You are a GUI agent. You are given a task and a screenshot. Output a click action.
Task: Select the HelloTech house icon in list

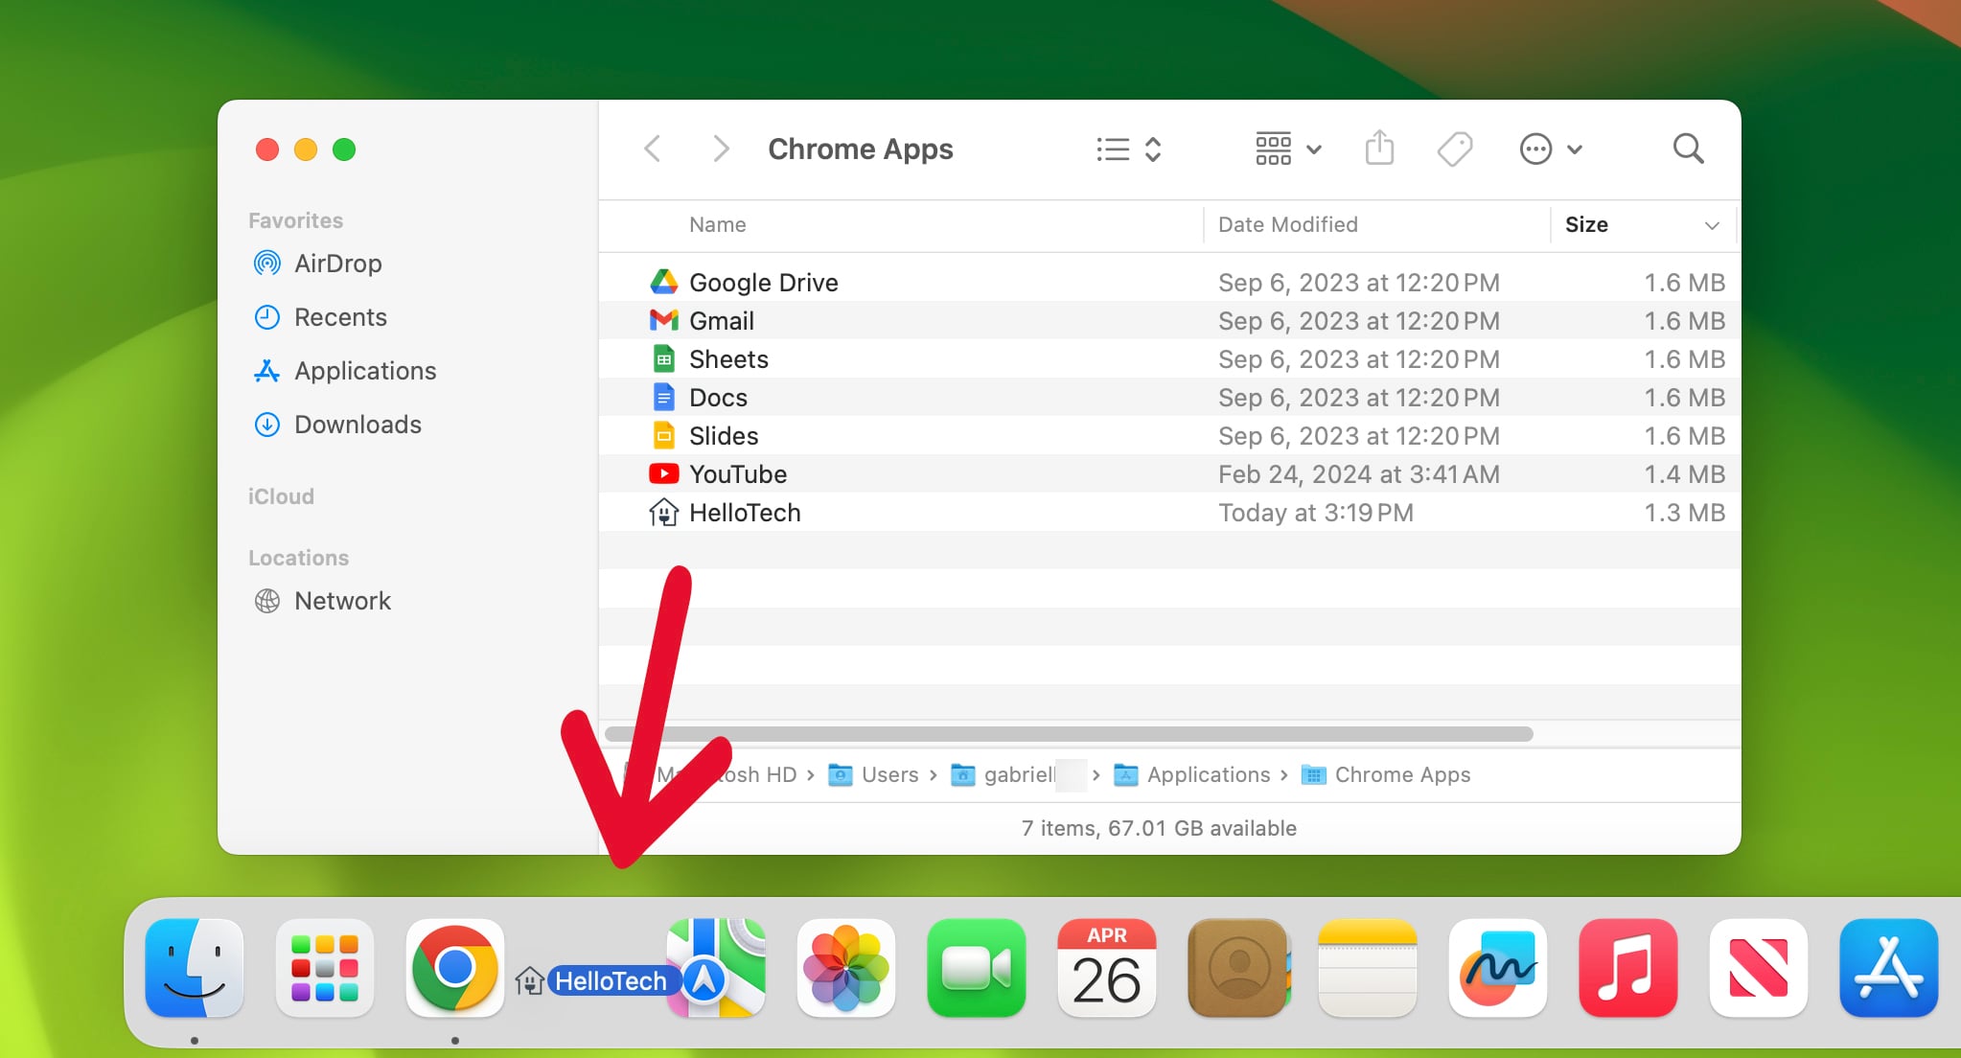tap(663, 513)
